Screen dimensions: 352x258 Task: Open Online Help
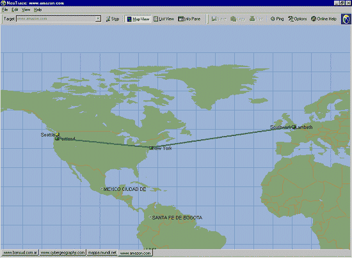[x=323, y=19]
